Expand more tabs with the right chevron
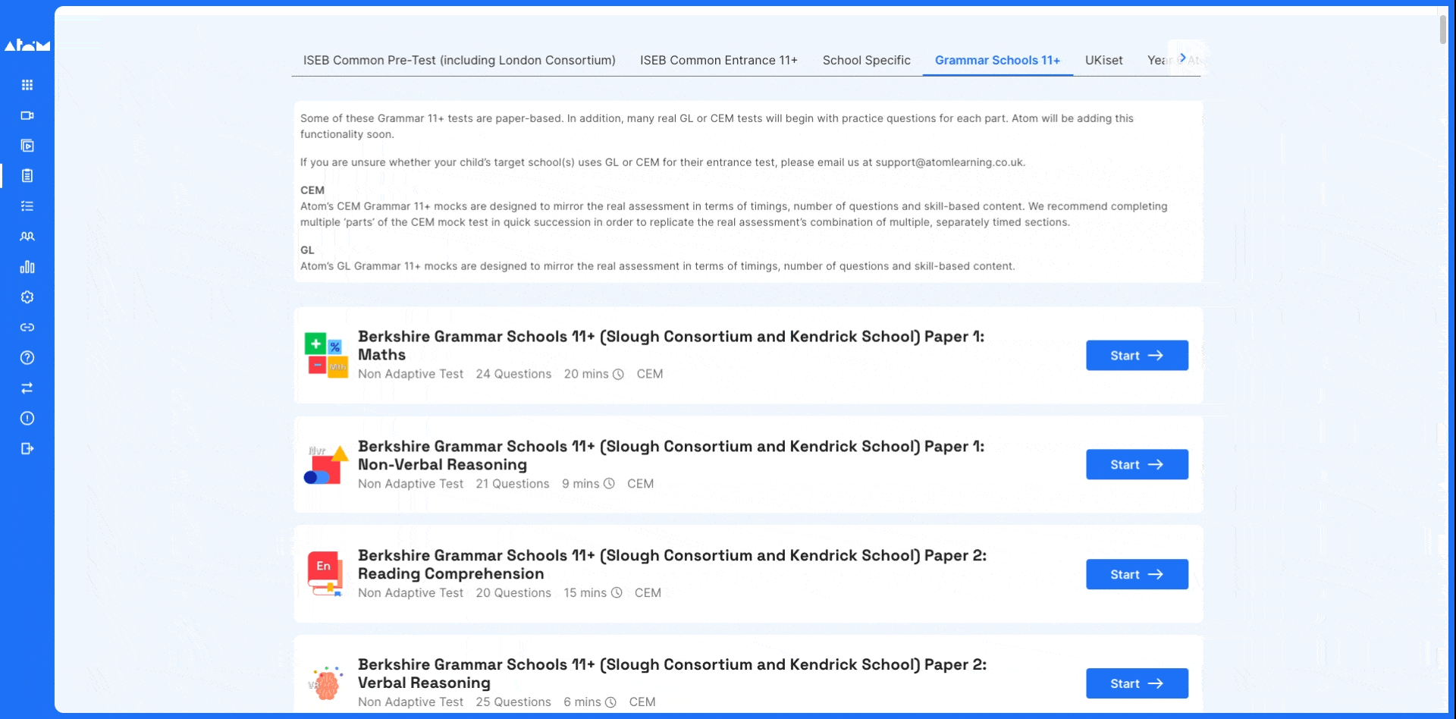Viewport: 1456px width, 719px height. 1183,58
